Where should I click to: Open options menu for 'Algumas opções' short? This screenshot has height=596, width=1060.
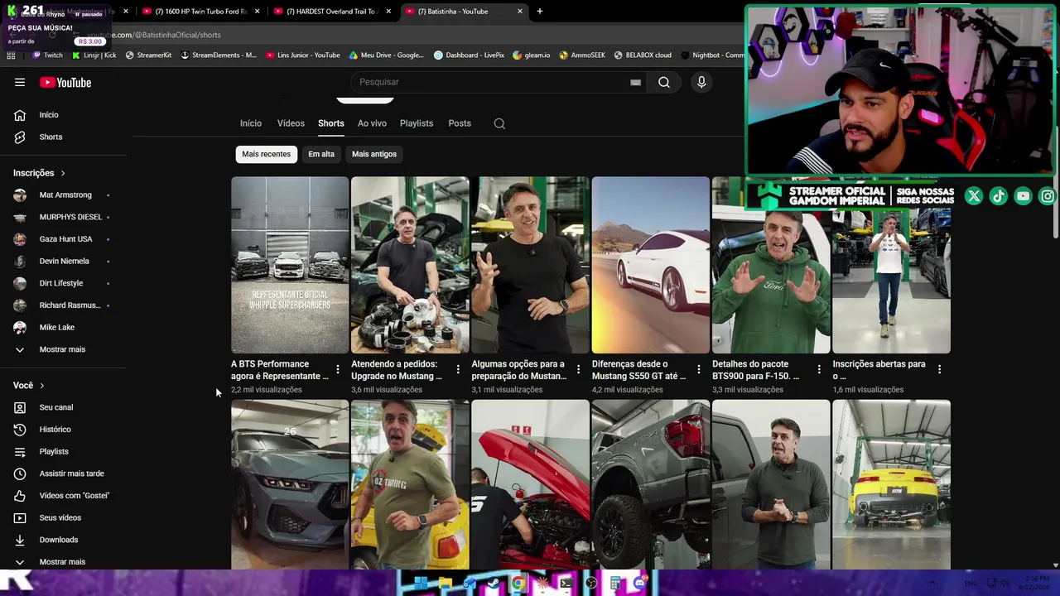578,369
